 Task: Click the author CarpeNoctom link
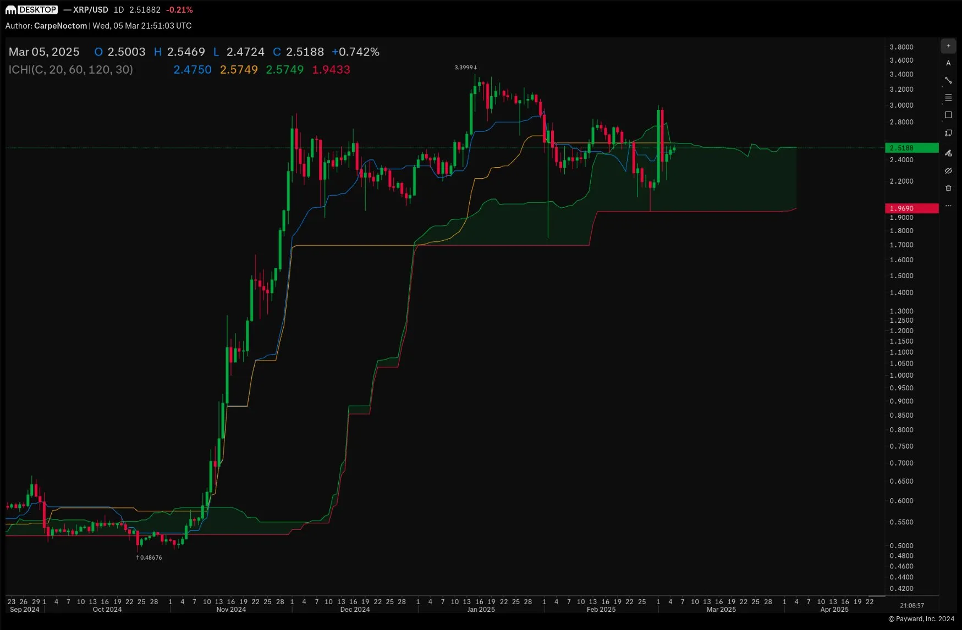pos(59,25)
